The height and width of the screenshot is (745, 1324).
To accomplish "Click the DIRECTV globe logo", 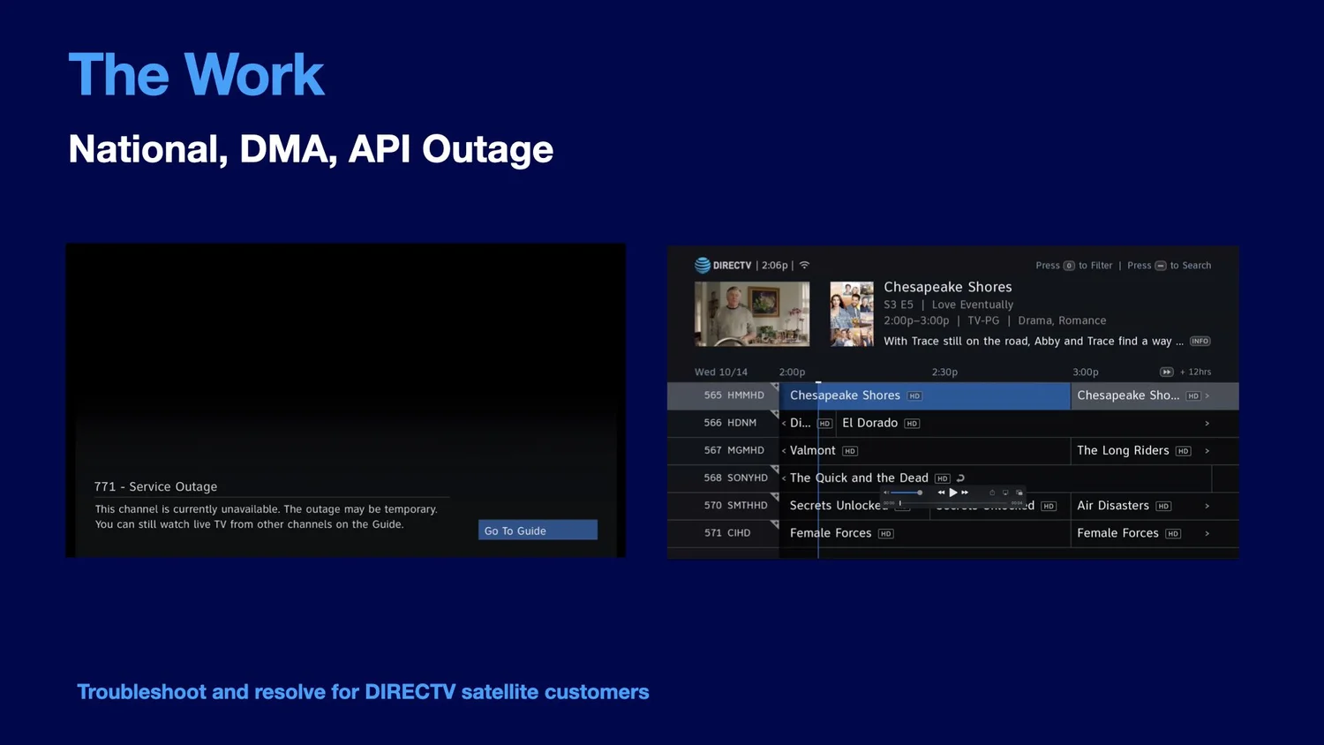I will [x=703, y=265].
